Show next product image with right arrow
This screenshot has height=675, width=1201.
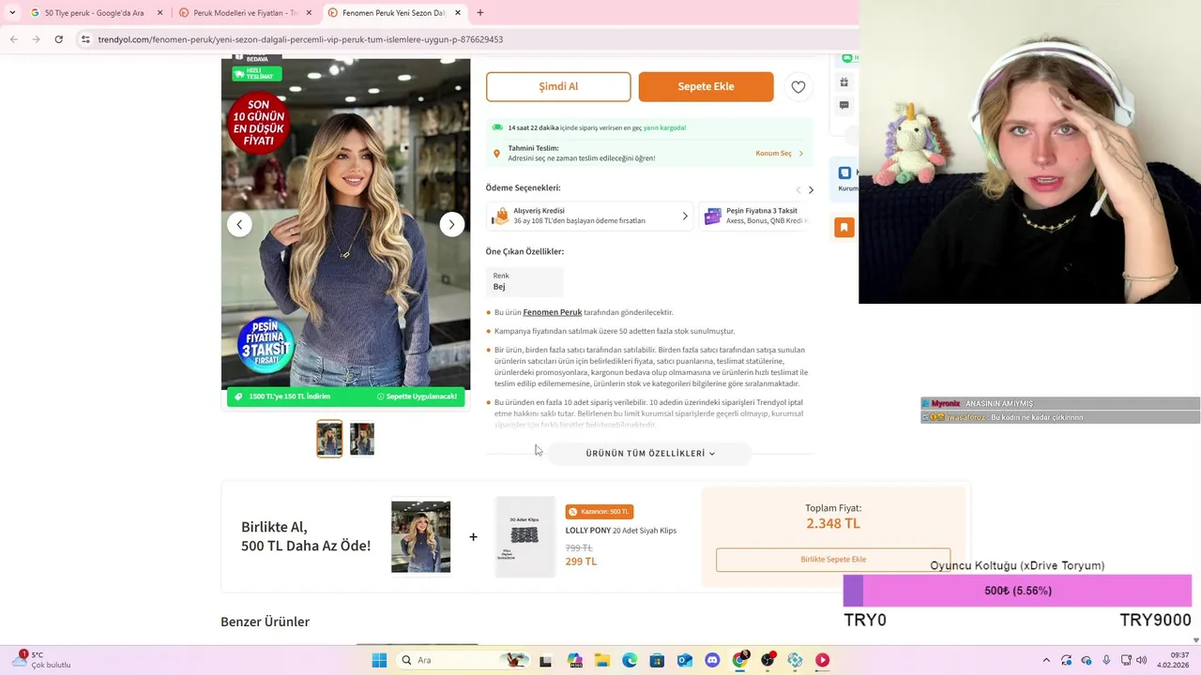point(452,224)
